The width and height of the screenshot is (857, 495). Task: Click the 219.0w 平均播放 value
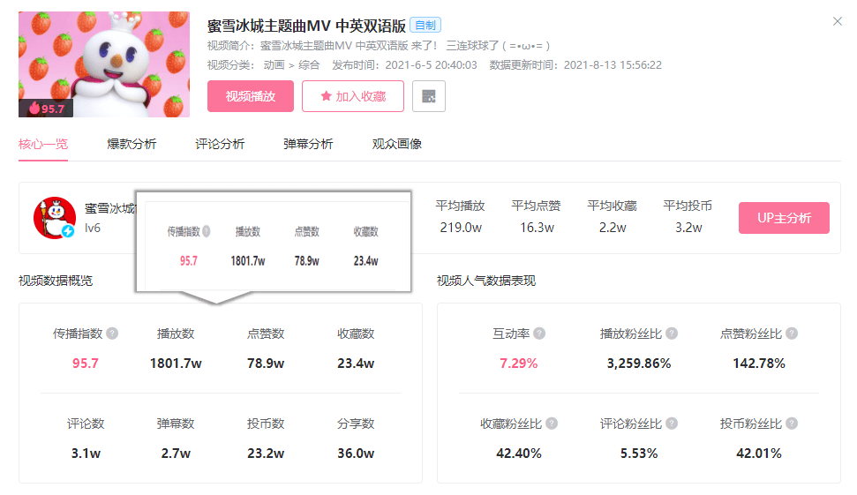[461, 228]
